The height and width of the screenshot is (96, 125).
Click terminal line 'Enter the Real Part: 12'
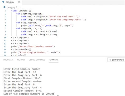(x=20, y=72)
